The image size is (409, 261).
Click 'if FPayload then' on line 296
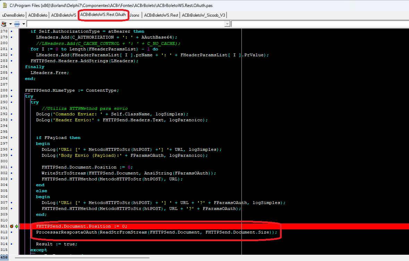coord(58,138)
